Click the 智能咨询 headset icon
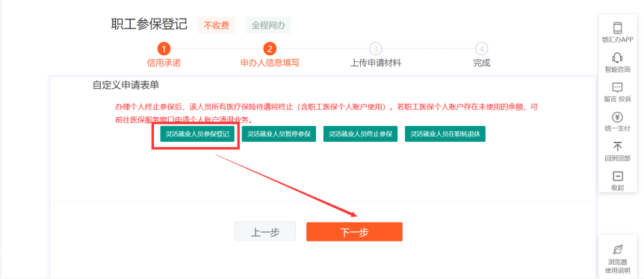Image resolution: width=644 pixels, height=279 pixels. click(x=617, y=57)
